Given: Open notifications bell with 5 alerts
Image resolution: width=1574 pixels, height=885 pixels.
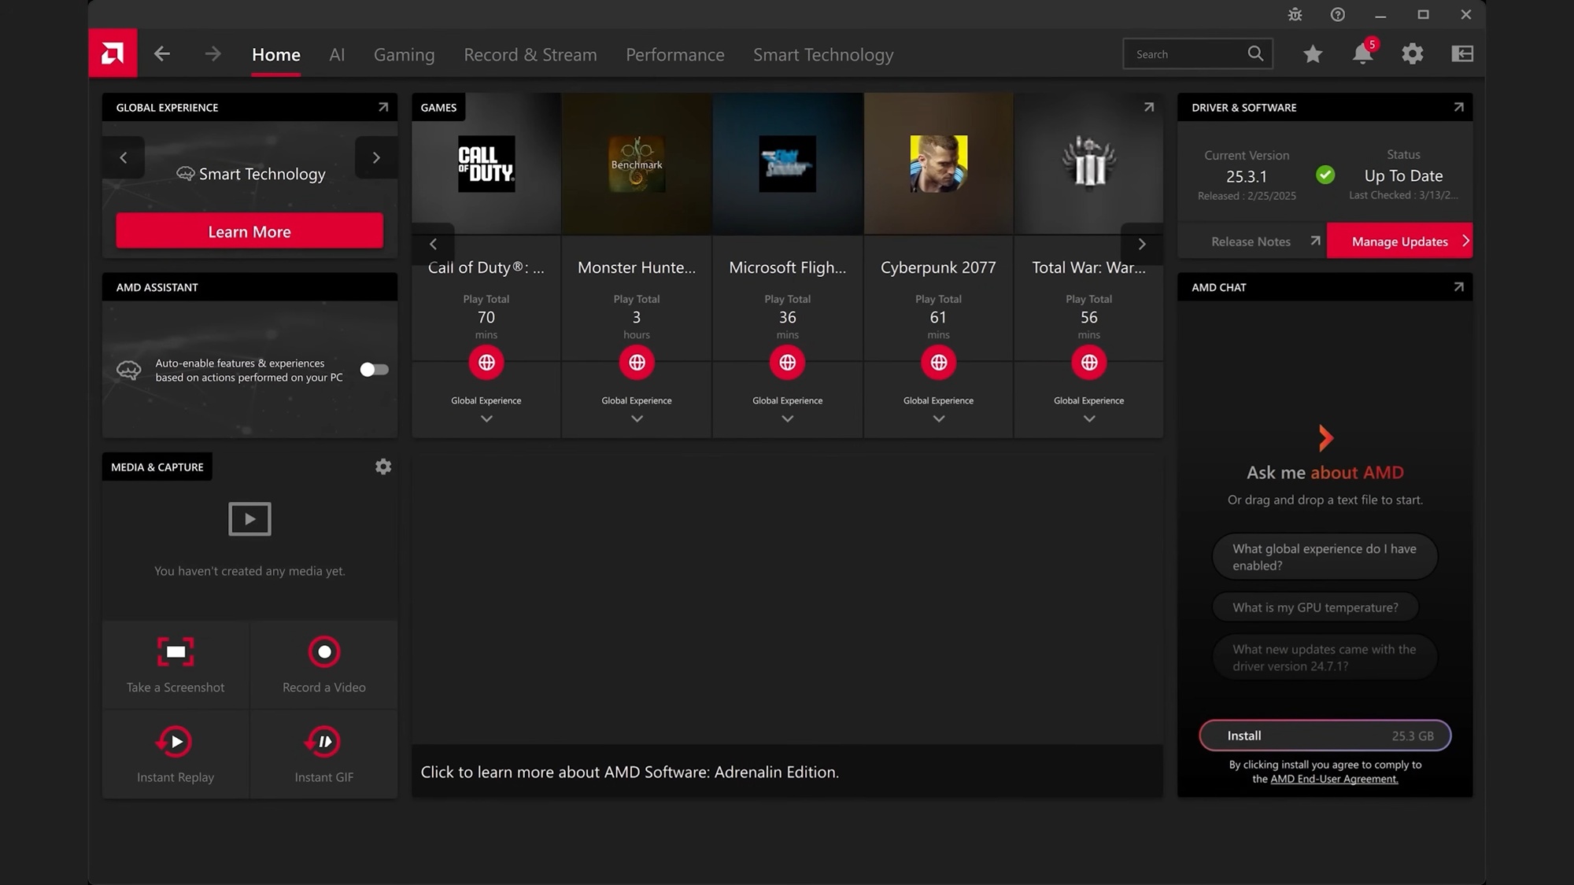Looking at the screenshot, I should 1362,53.
